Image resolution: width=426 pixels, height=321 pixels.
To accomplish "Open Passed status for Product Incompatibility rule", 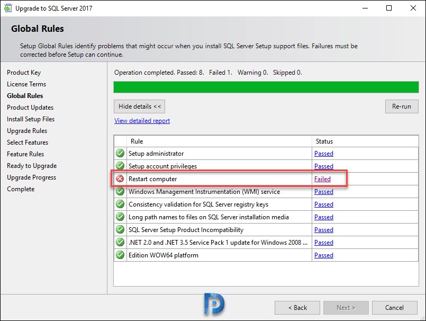I will [x=323, y=230].
